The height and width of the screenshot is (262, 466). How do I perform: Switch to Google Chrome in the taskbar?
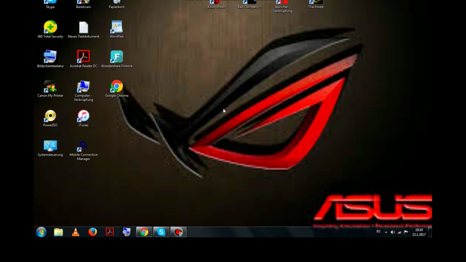pos(144,232)
